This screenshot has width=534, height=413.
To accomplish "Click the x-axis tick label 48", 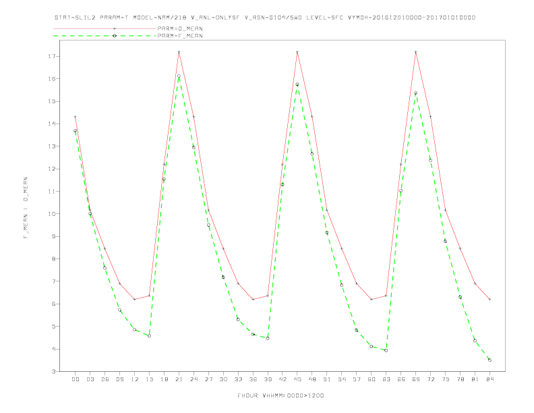I will [312, 379].
